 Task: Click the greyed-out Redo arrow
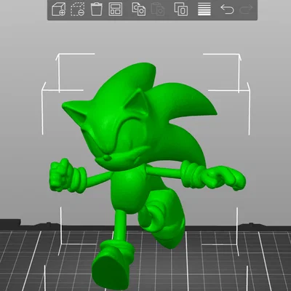pos(246,9)
